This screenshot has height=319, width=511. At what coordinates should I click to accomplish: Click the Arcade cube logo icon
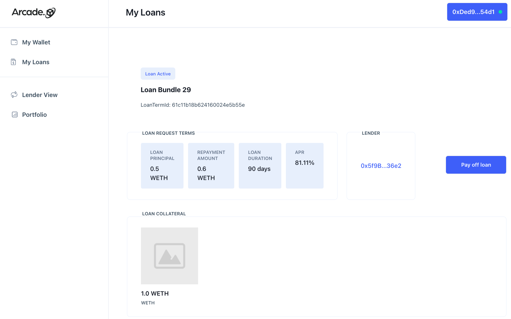coord(50,13)
